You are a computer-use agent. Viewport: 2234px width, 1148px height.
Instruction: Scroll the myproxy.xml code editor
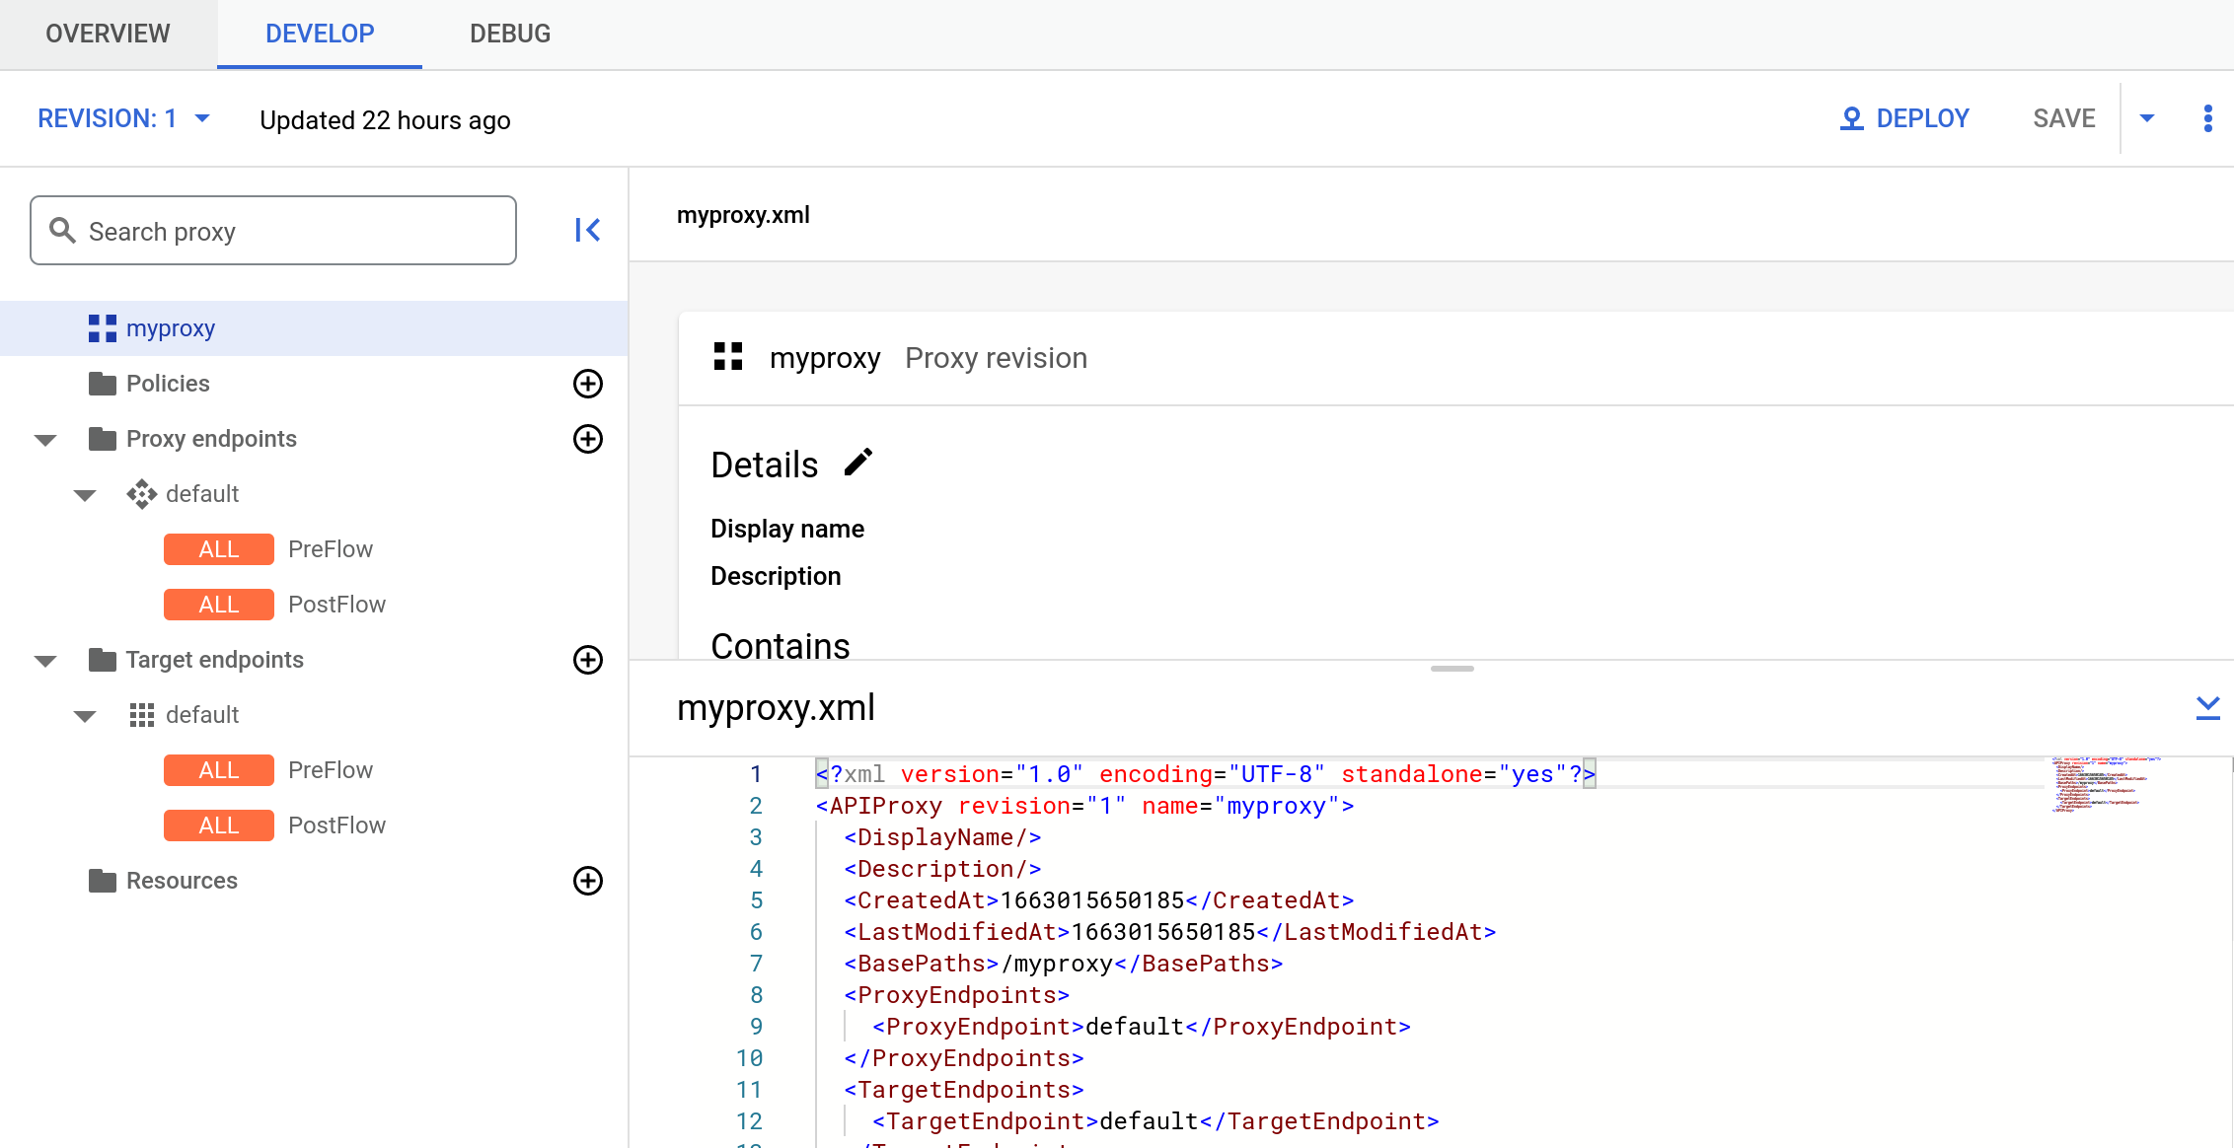[1452, 670]
